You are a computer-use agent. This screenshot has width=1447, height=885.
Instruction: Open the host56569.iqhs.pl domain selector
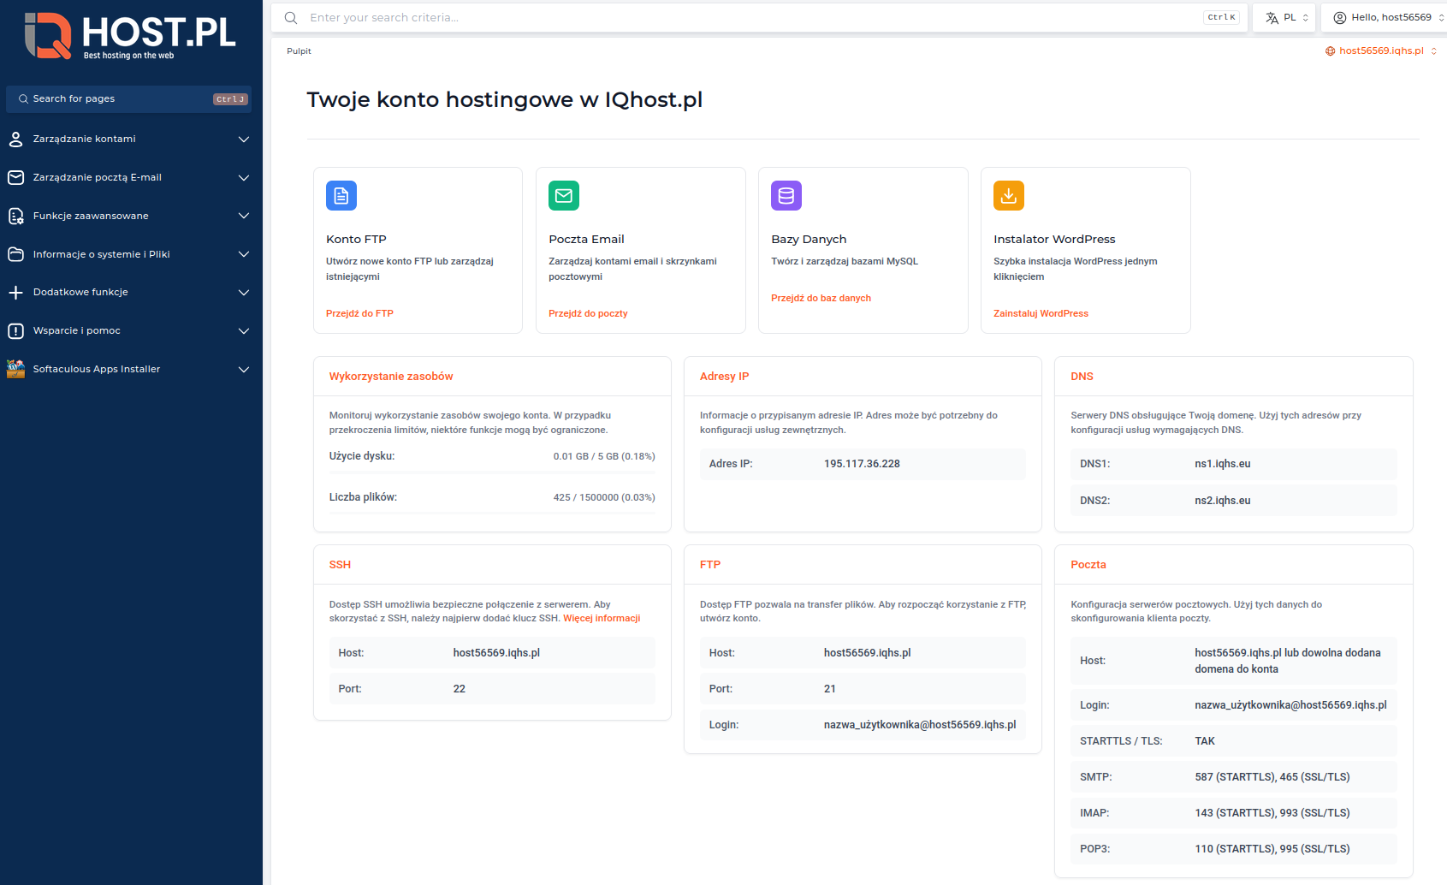pos(1380,51)
